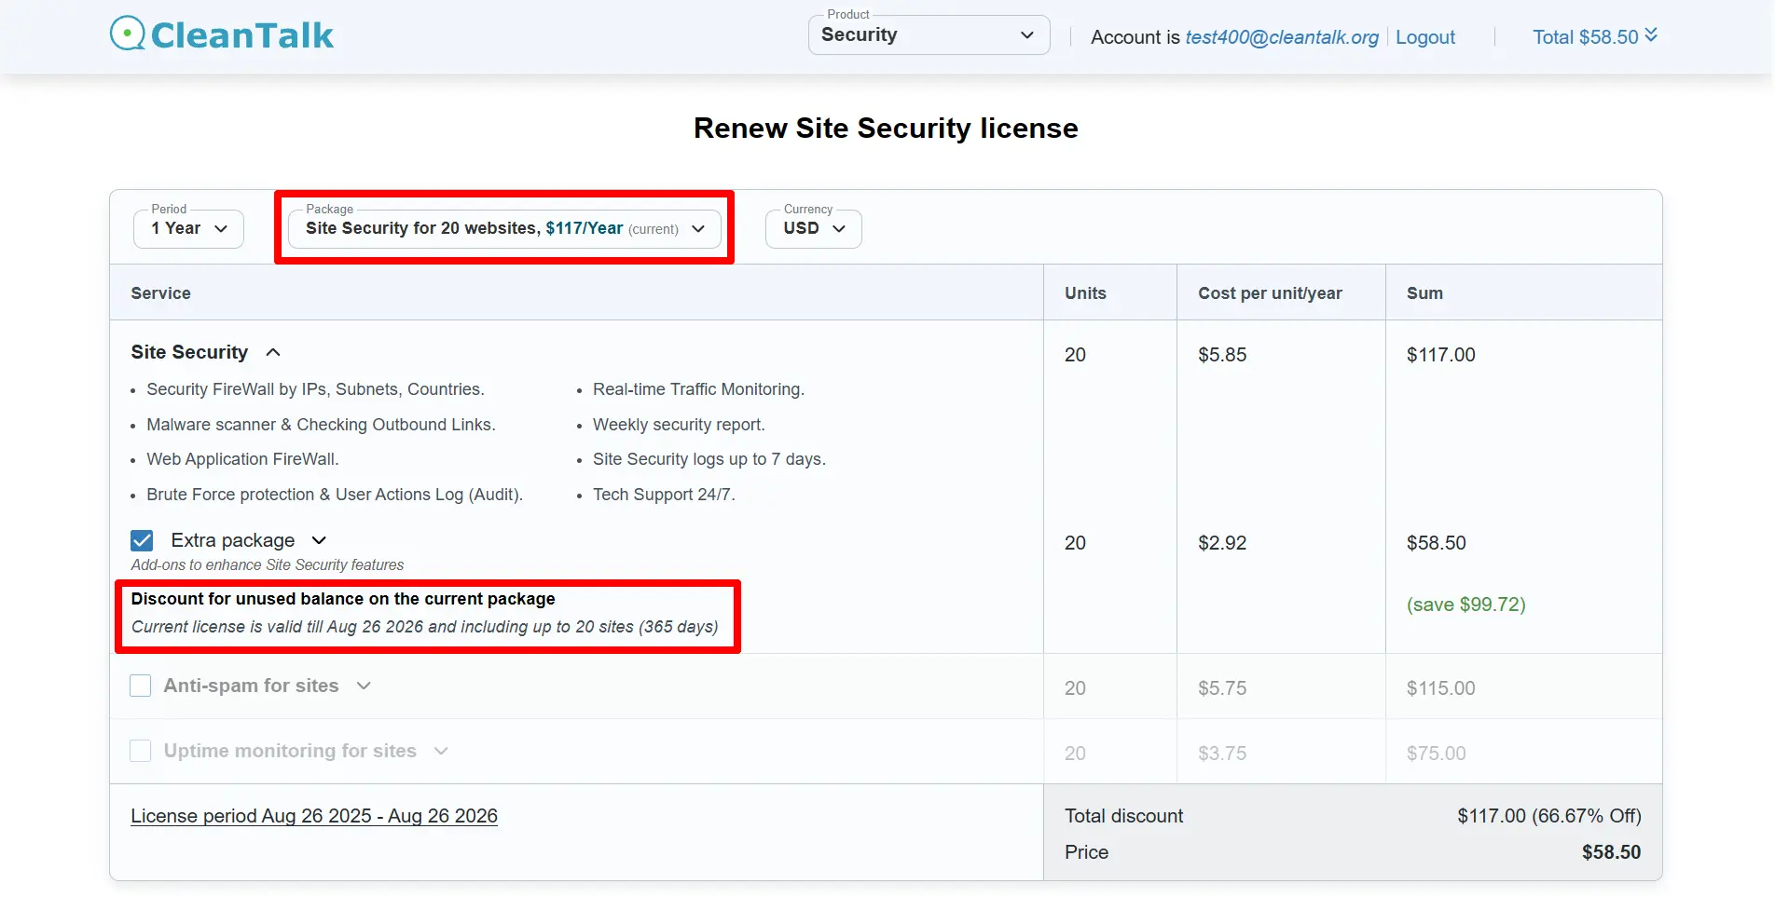Click Current license is valid till text
1775x897 pixels.
(424, 627)
